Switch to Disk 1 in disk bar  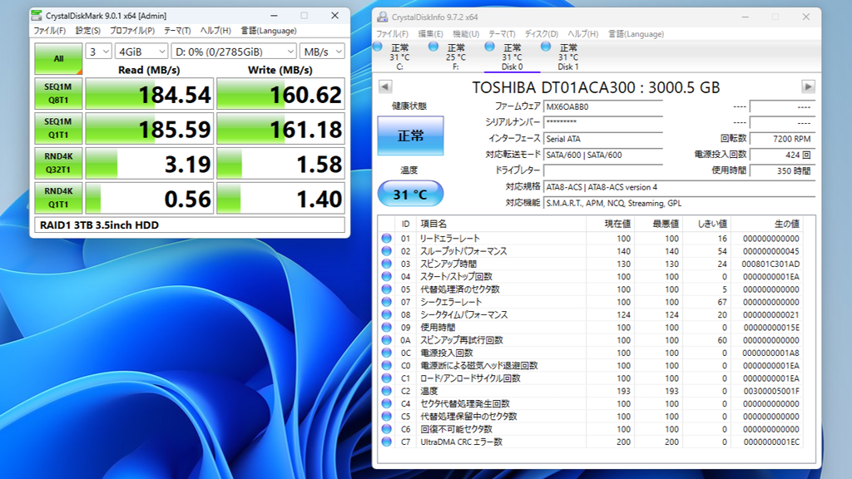567,57
